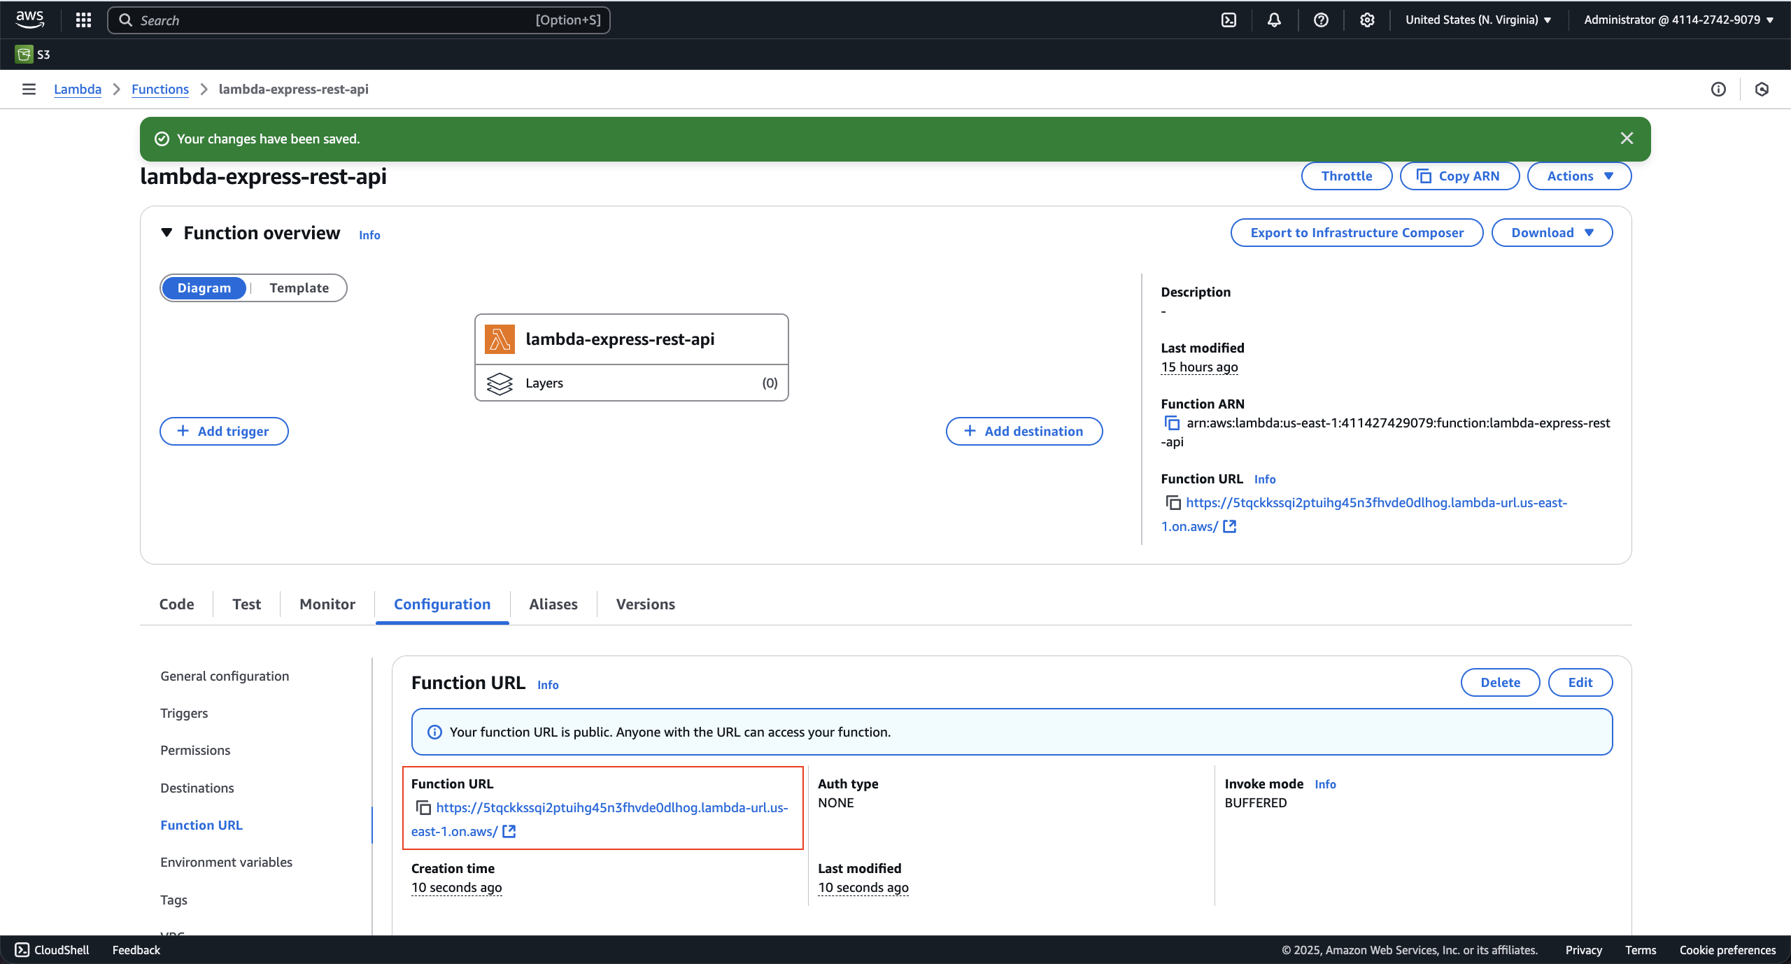This screenshot has width=1791, height=964.
Task: Open the settings gear in the header
Action: click(x=1367, y=20)
